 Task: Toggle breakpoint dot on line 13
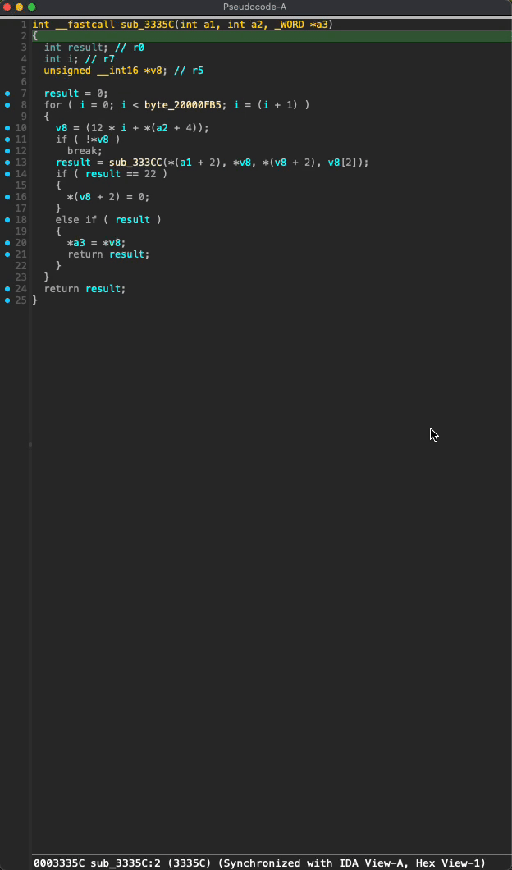click(7, 162)
